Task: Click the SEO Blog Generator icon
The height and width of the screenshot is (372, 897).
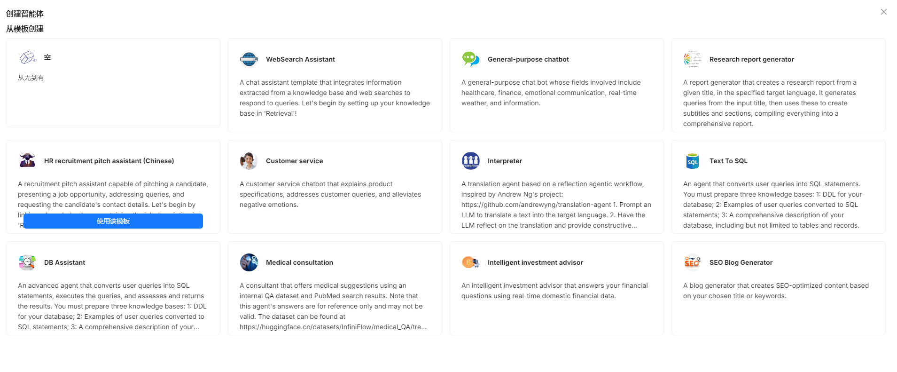Action: (692, 262)
